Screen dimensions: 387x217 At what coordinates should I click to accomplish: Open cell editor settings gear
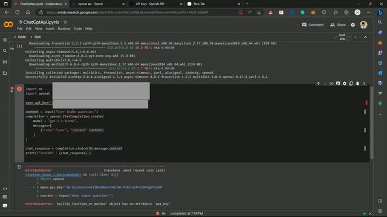click(x=345, y=84)
